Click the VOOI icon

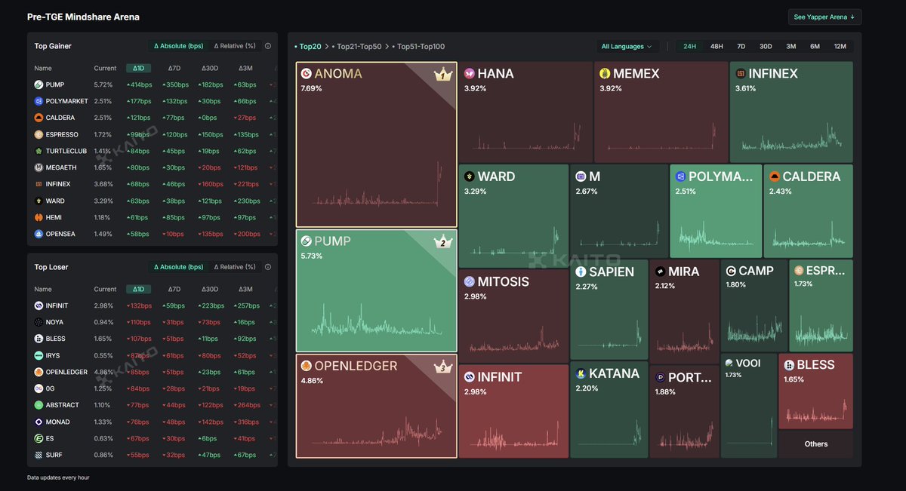coord(729,364)
